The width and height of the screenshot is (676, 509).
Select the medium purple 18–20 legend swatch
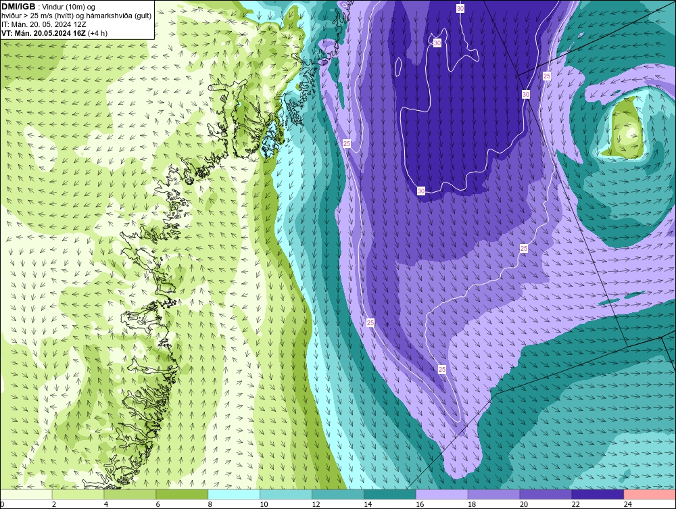pos(493,494)
